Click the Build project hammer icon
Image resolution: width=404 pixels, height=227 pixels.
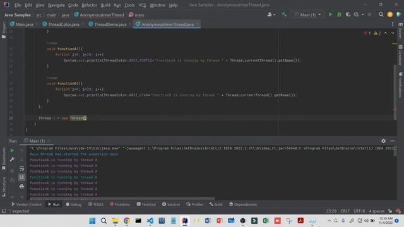pos(284,15)
